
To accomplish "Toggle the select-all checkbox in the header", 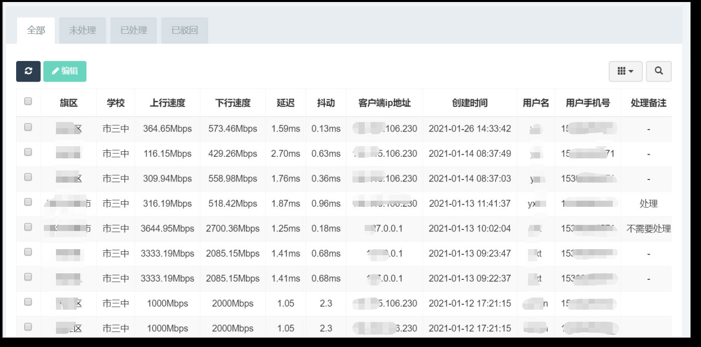I will (28, 101).
